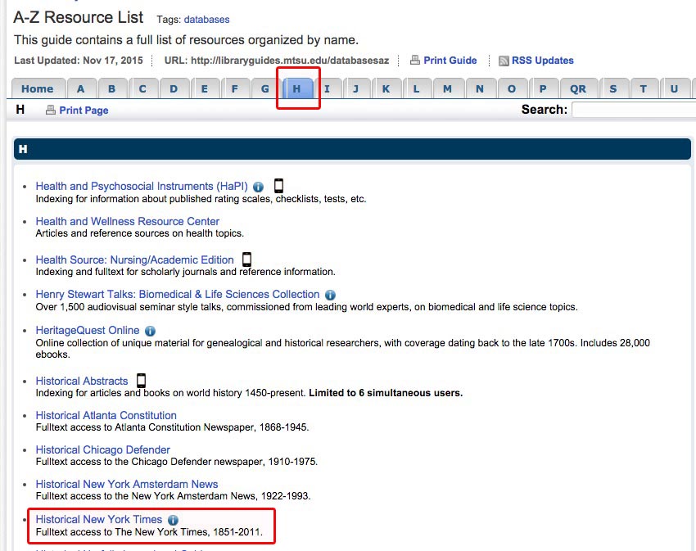Screen dimensions: 696x551
Task: Go to the J tab
Action: [x=356, y=88]
